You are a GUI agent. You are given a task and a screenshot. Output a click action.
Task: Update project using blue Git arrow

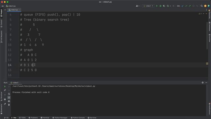click(x=182, y=6)
